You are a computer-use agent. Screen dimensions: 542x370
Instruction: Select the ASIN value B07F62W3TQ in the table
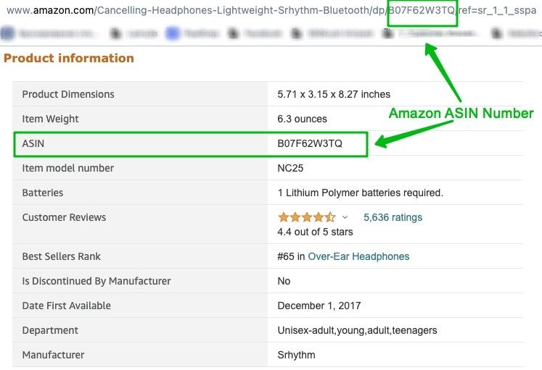[310, 143]
